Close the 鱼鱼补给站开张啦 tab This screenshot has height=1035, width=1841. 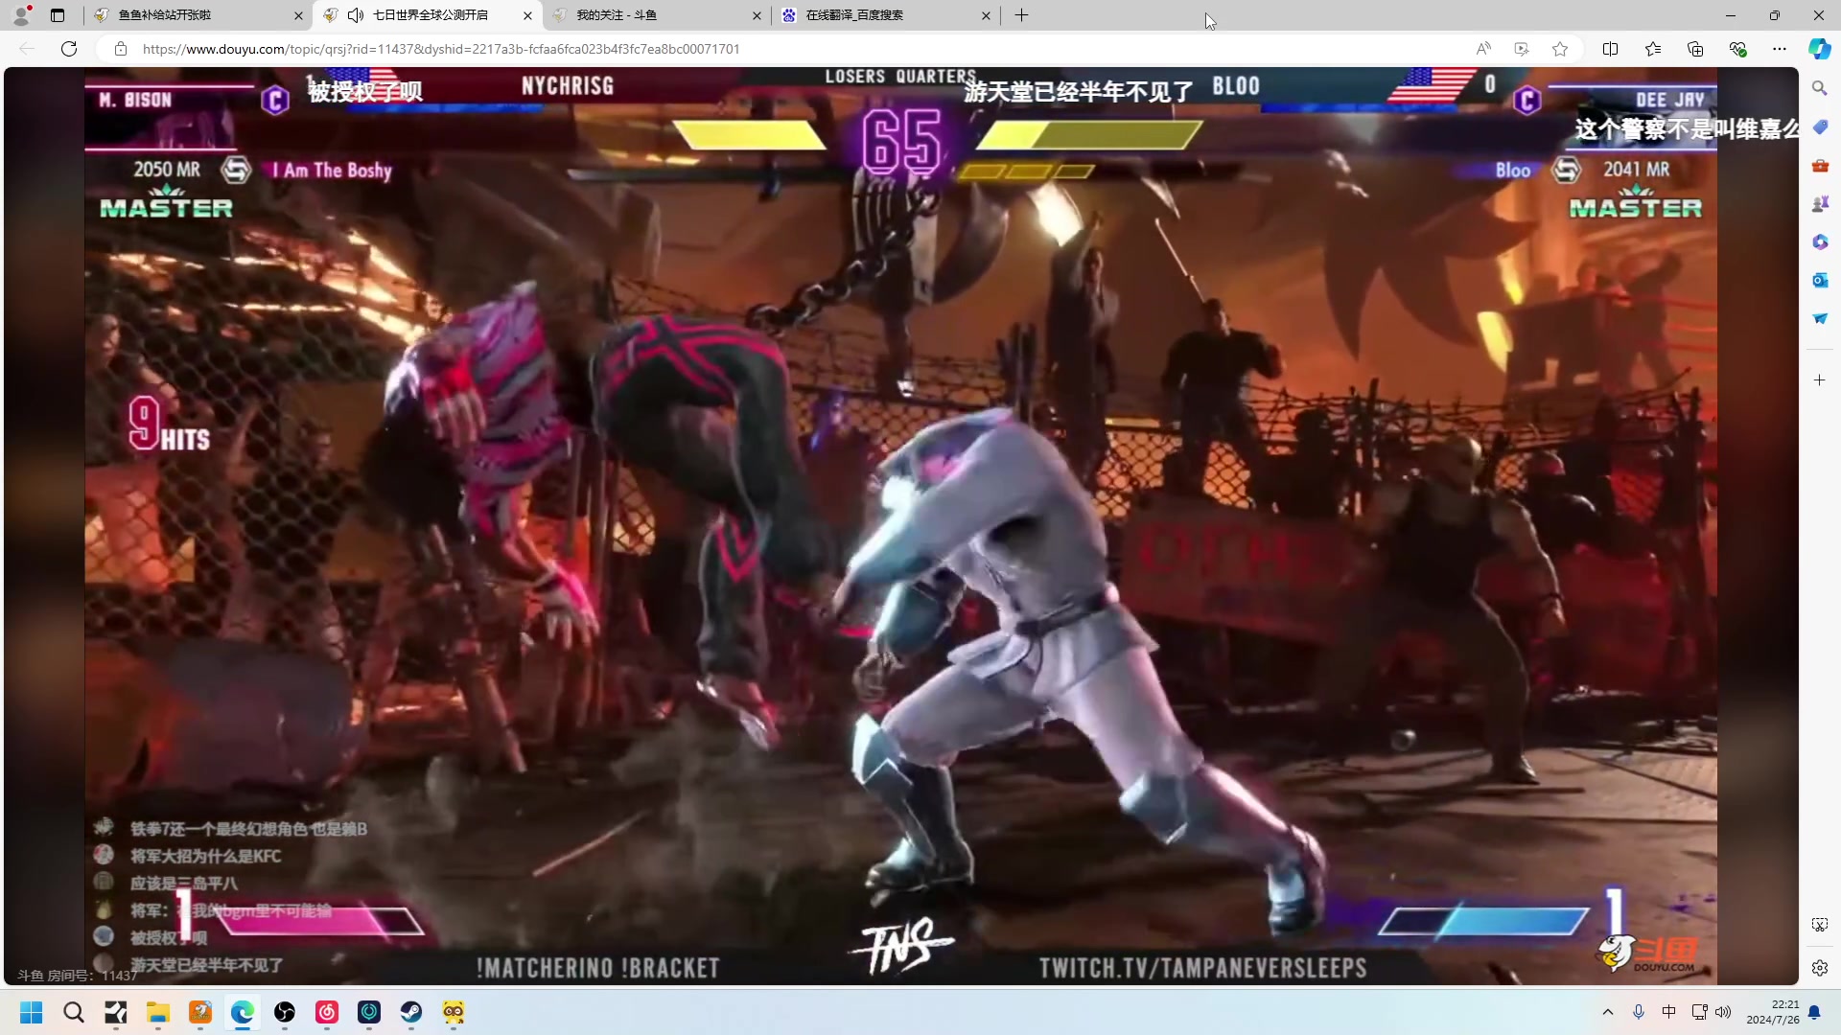pyautogui.click(x=298, y=15)
